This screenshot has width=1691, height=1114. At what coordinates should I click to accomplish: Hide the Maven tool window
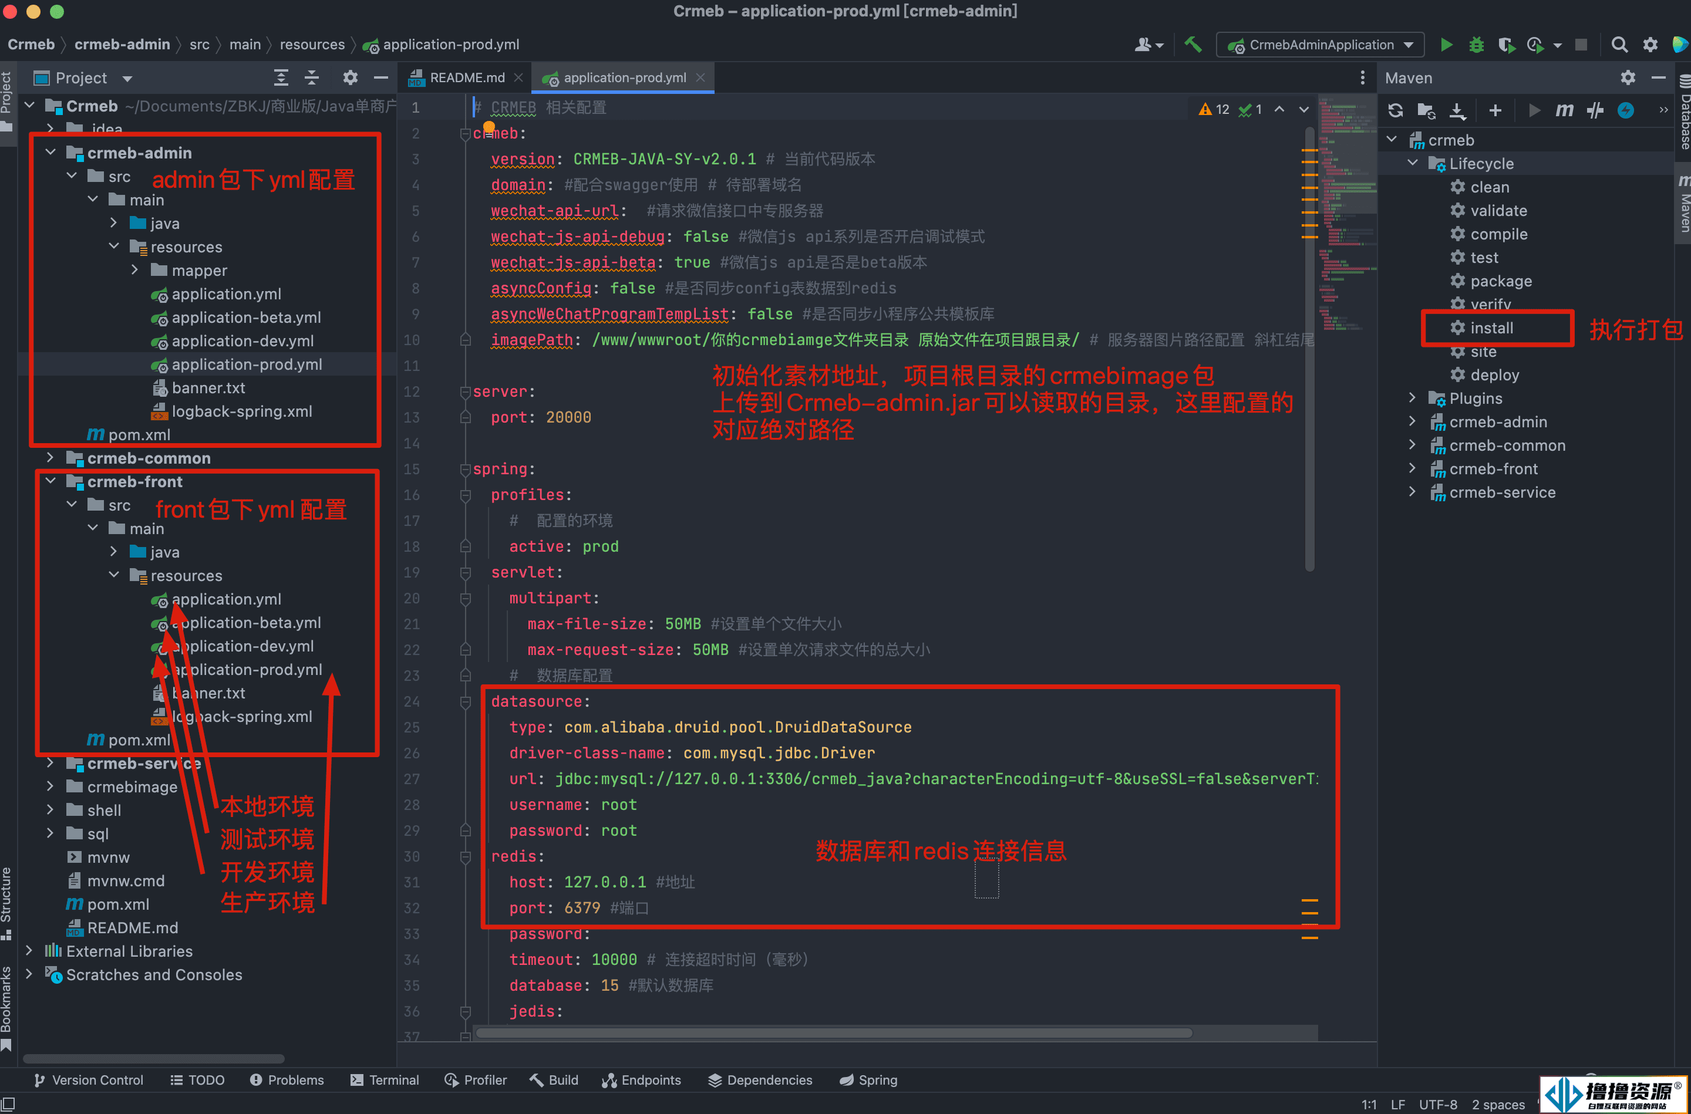click(1658, 77)
